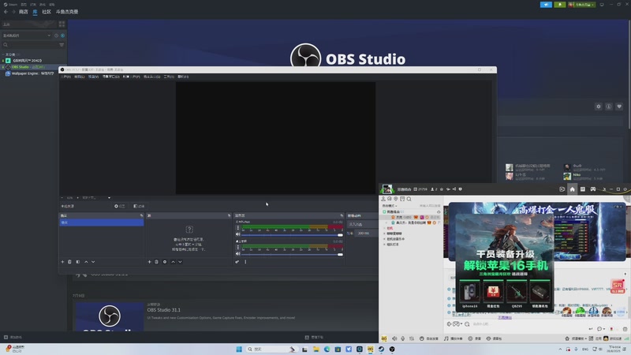Toggle the lock icon on sources panel header
Screen dimensions: 631x355
click(x=229, y=215)
